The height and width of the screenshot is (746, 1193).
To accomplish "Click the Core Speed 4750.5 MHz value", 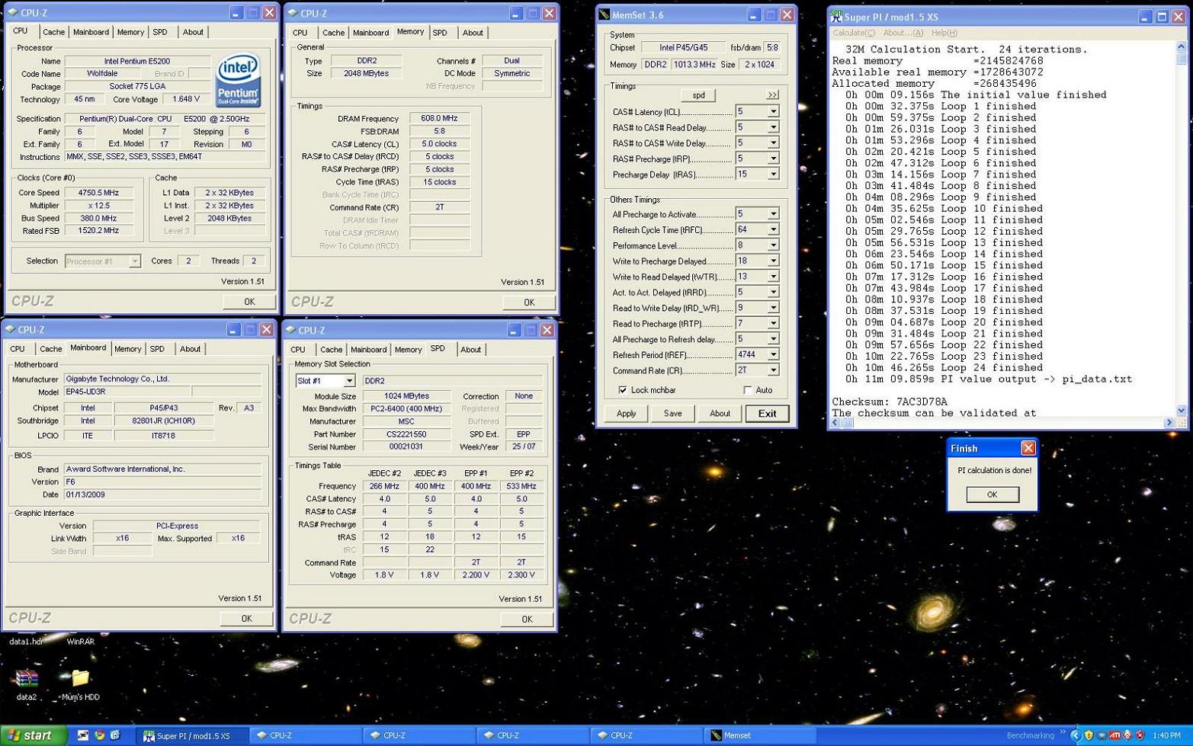I will (x=98, y=193).
